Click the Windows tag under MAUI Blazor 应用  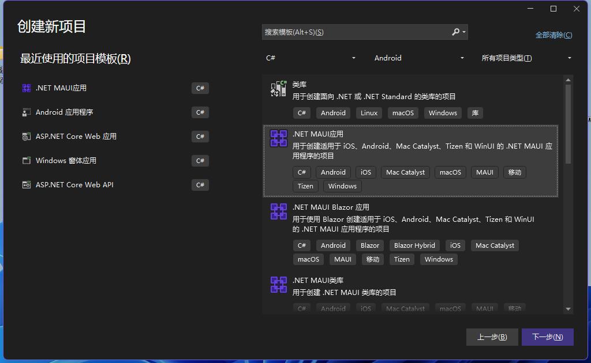(439, 259)
